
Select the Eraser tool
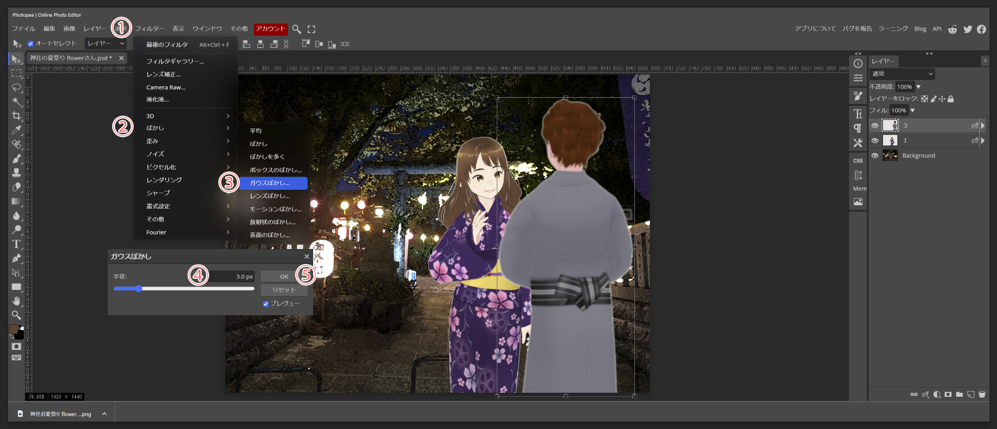pyautogui.click(x=17, y=187)
